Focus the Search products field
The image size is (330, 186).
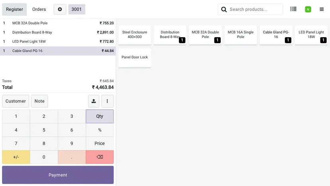[x=250, y=9]
